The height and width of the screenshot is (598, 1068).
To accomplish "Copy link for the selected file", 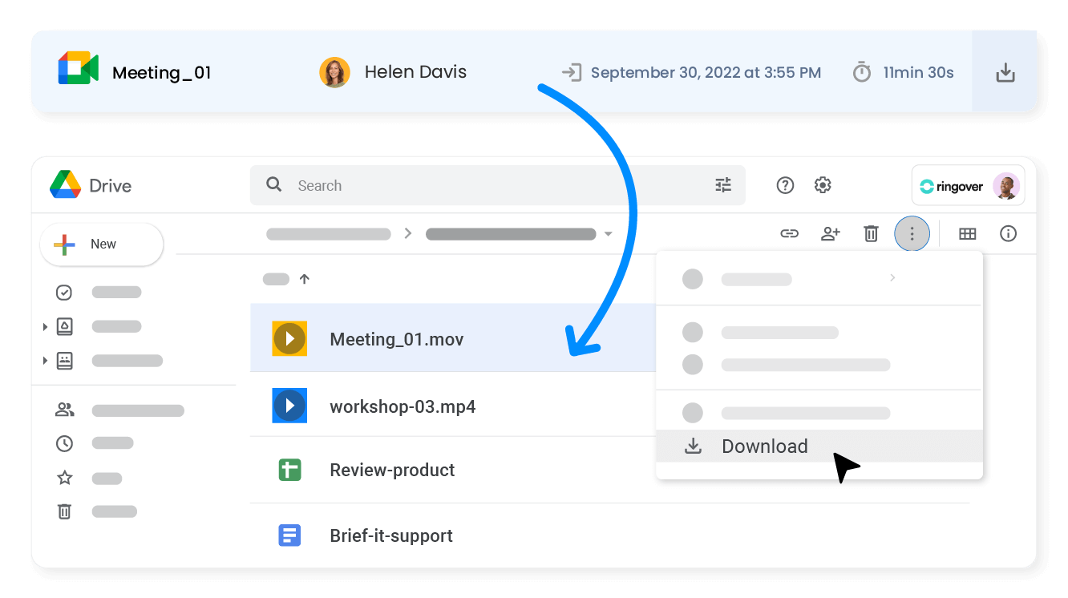I will (x=790, y=233).
